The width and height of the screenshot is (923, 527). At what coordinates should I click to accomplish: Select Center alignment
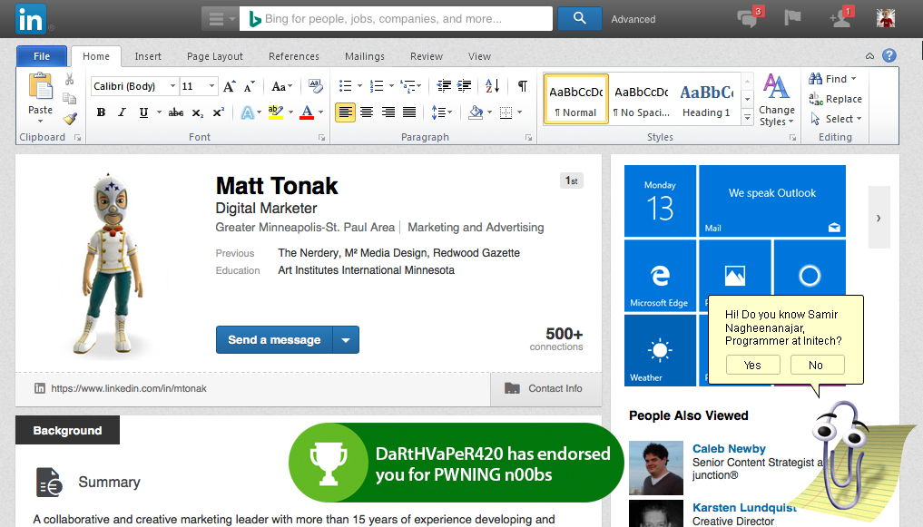[367, 112]
